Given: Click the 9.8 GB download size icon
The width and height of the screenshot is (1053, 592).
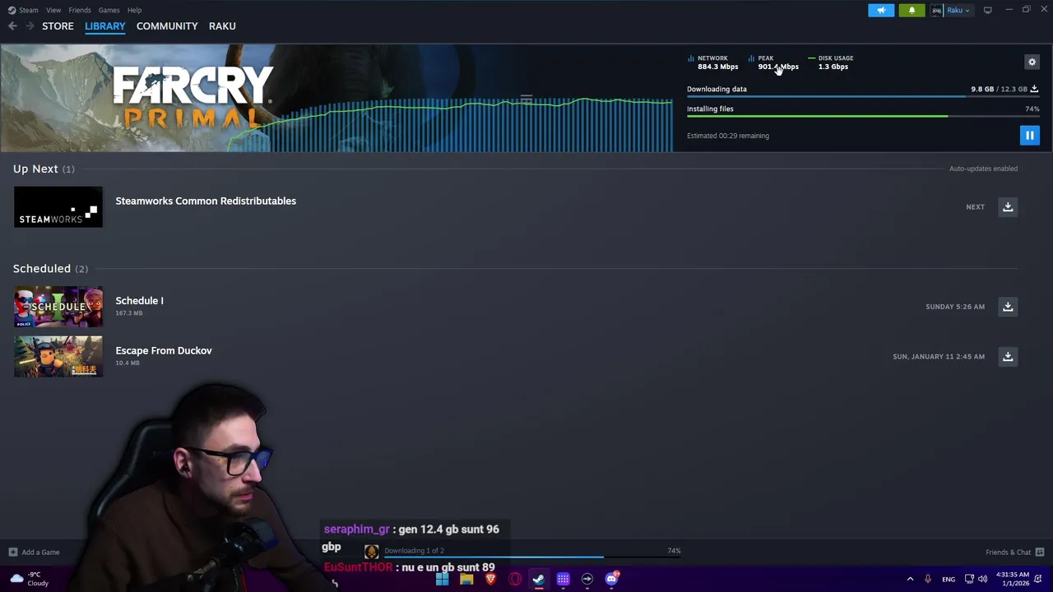Looking at the screenshot, I should 1034,89.
